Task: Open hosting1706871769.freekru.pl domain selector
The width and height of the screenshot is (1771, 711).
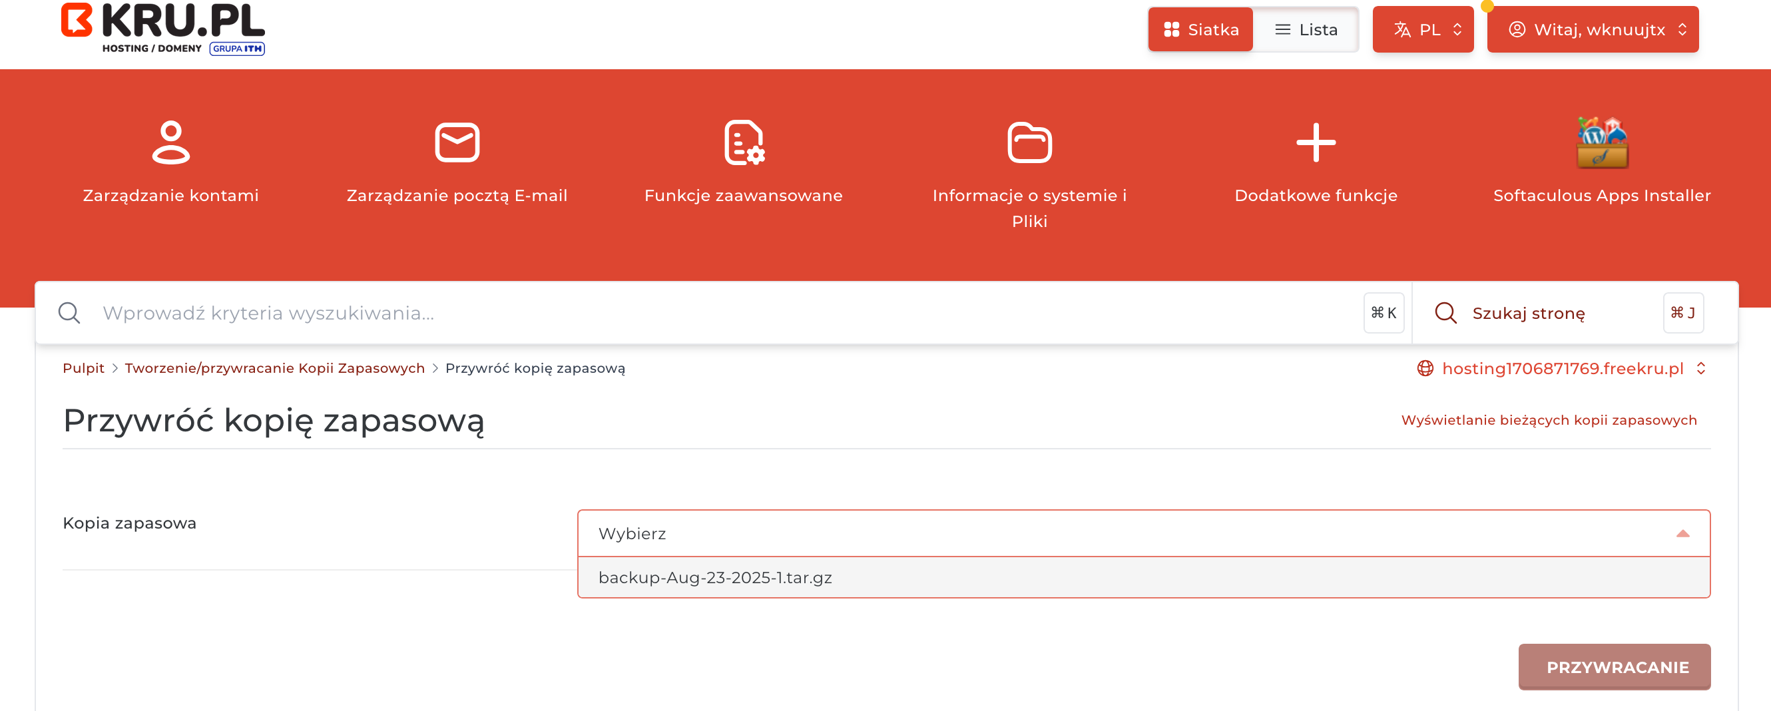Action: pos(1562,369)
